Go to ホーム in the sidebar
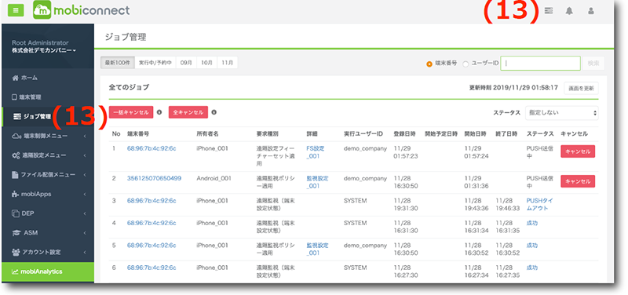 tap(48, 78)
